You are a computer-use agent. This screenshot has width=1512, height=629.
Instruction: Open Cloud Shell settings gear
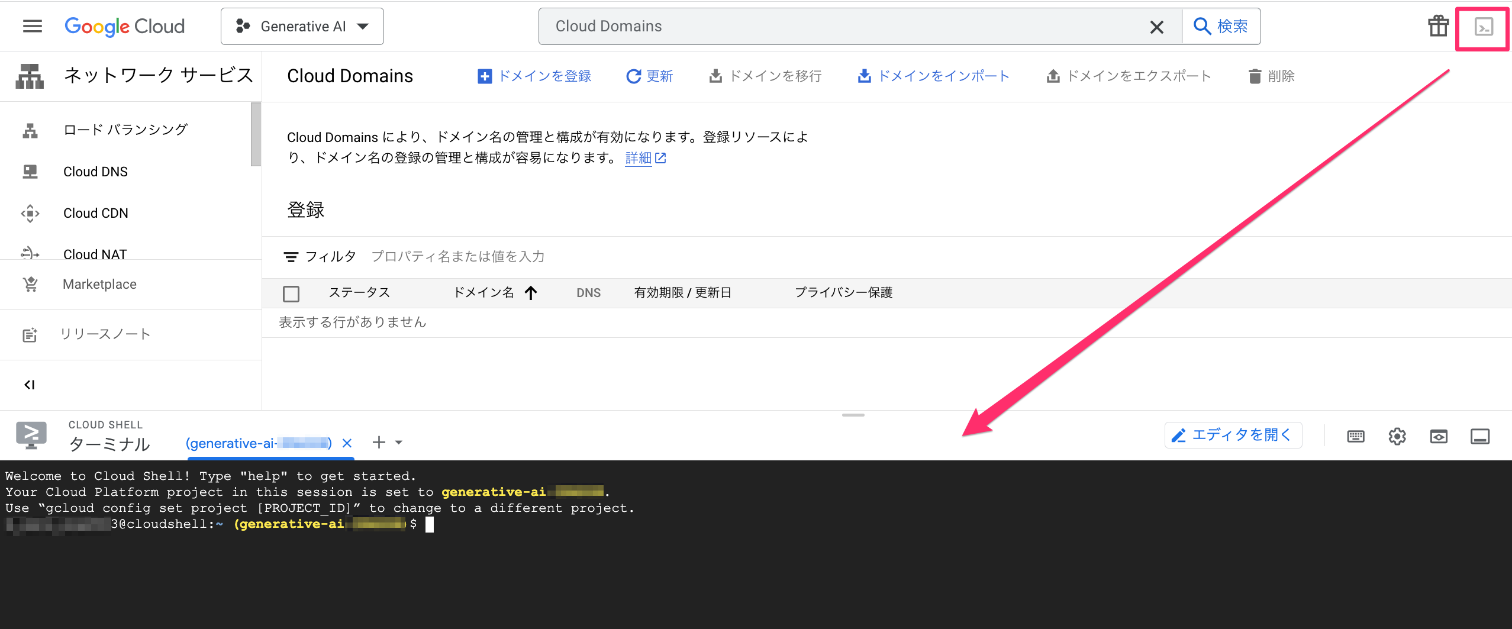tap(1397, 436)
